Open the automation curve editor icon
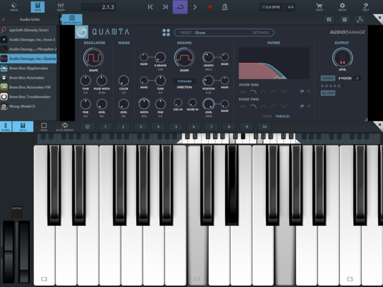This screenshot has height=287, width=383. point(360,19)
